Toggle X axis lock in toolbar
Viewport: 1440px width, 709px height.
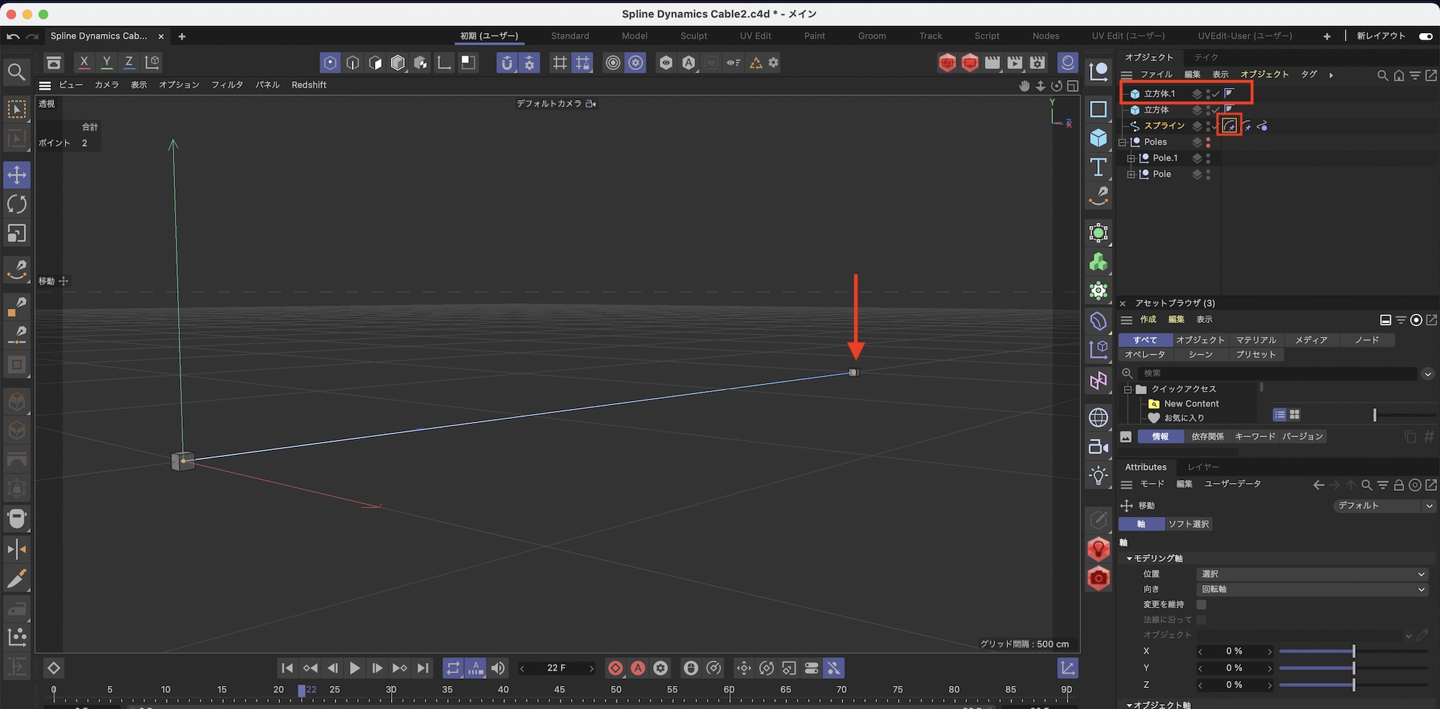click(84, 63)
